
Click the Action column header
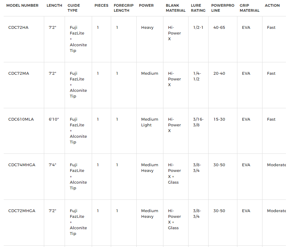click(x=272, y=5)
